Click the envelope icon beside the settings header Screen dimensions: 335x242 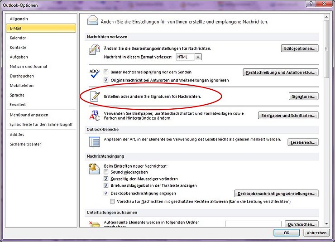click(93, 21)
